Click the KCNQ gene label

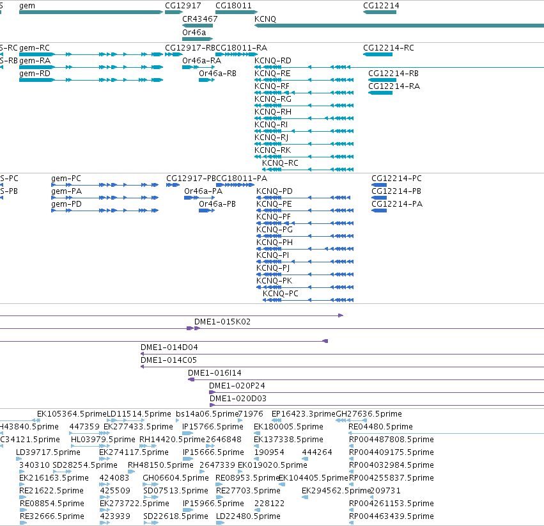265,19
